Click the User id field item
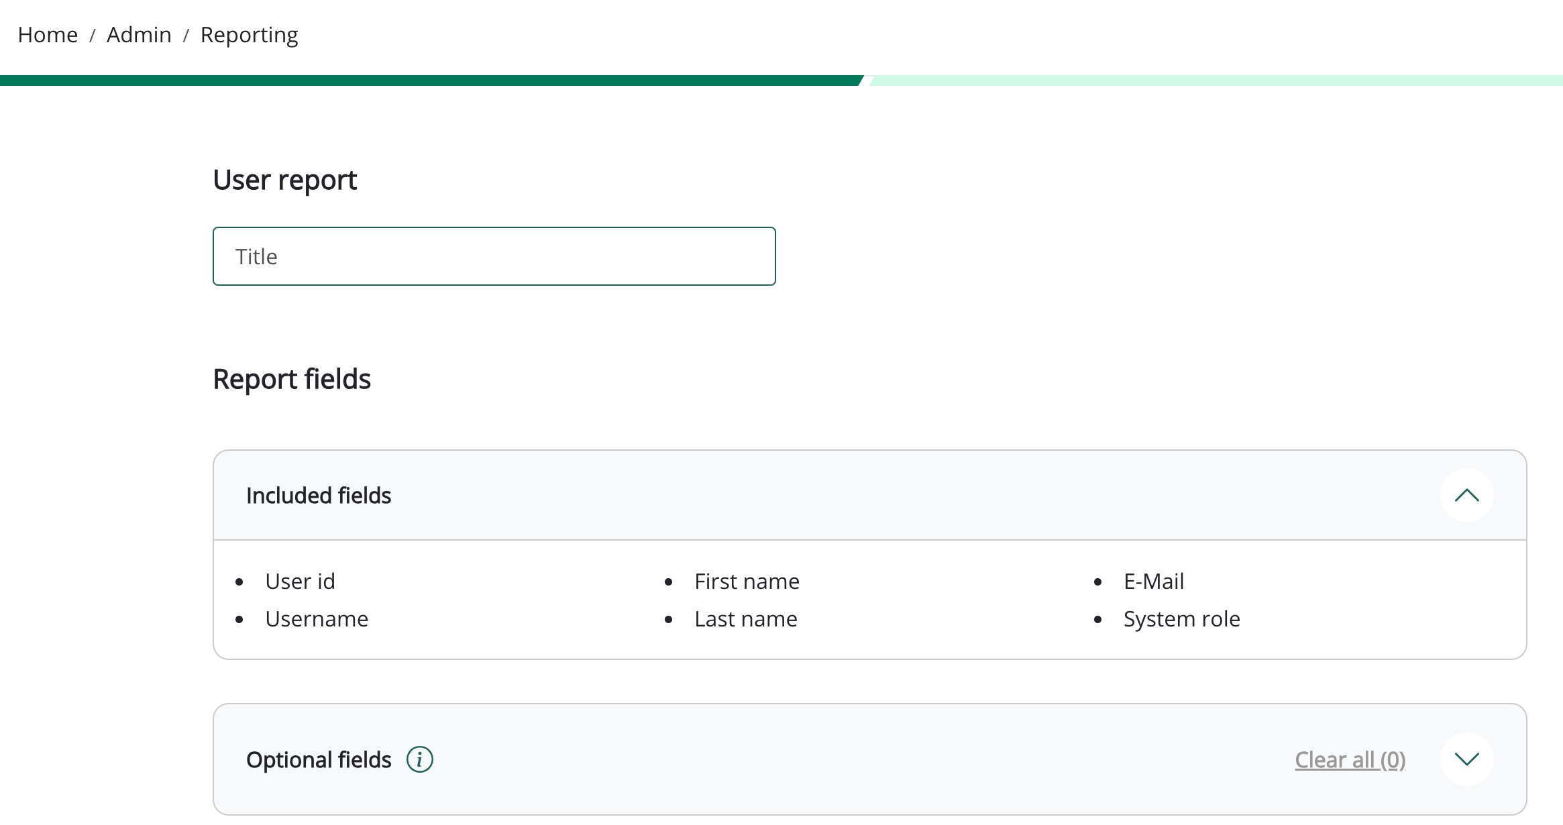The image size is (1563, 825). tap(300, 581)
